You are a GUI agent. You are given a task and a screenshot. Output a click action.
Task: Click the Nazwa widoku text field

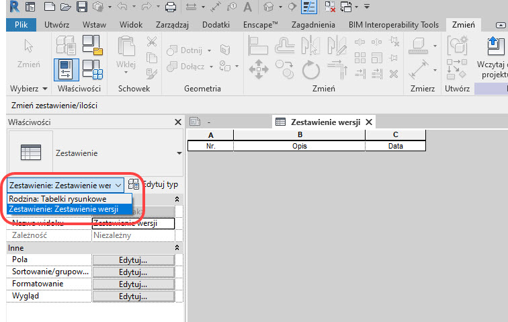[132, 224]
